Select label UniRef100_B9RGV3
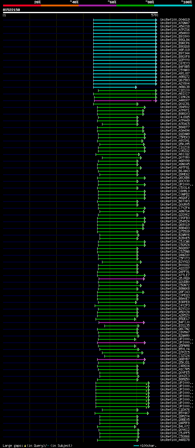The width and height of the screenshot is (195, 448). tap(175, 114)
